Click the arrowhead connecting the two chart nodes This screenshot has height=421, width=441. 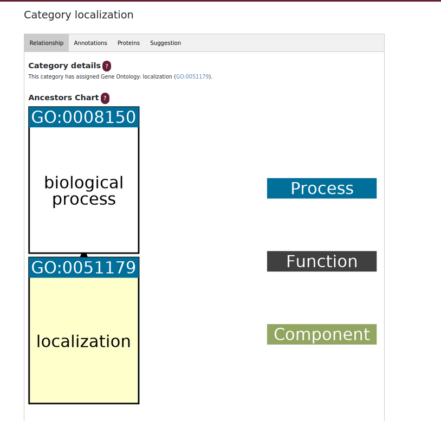click(x=83, y=255)
